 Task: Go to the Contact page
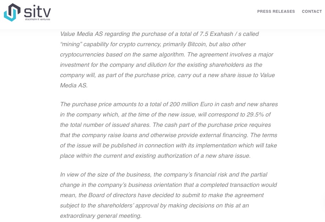[x=312, y=11]
